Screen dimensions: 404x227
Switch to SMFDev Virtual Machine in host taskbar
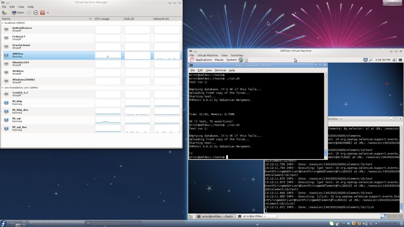coord(113,223)
